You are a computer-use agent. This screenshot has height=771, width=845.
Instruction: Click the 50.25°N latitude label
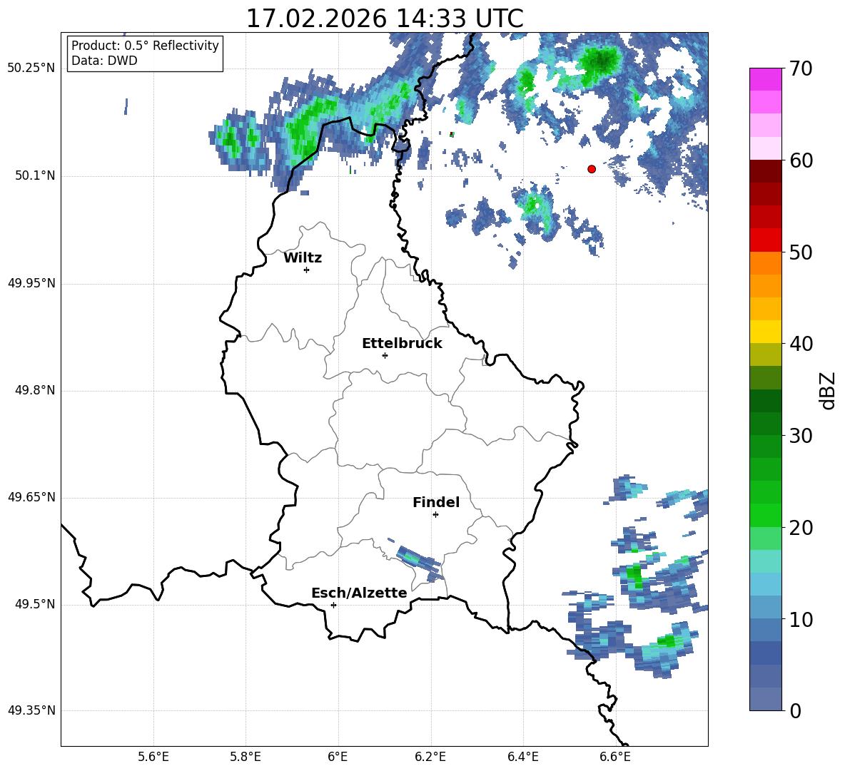click(31, 68)
